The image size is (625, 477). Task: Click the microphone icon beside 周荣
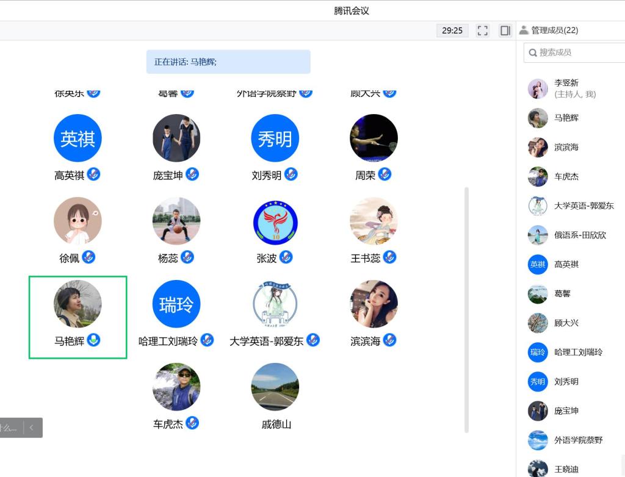[x=385, y=174]
